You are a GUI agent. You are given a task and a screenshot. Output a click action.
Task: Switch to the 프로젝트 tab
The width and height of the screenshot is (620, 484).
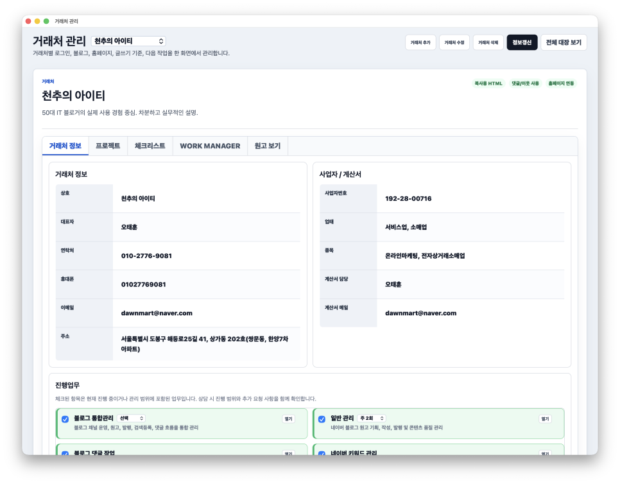[x=108, y=146]
